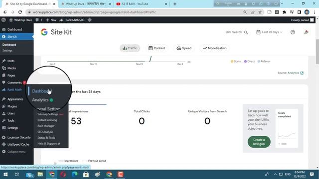Open SEO Analysis in Rank Math flyout
Viewport: 319px width, 179px height.
(45, 132)
